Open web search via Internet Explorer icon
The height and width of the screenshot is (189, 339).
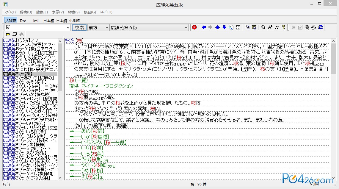321,27
